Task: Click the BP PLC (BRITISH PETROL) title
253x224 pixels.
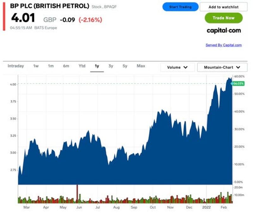Action: click(x=50, y=6)
